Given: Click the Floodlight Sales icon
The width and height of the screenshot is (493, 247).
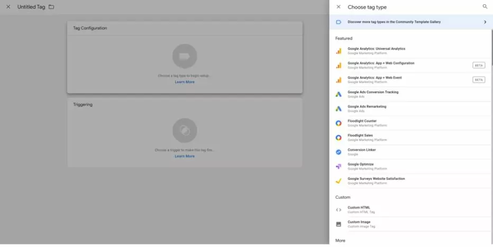Looking at the screenshot, I should click(339, 138).
